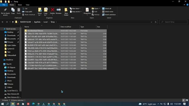
Task: Select Quick access in navigation pane
Action: tap(11, 29)
